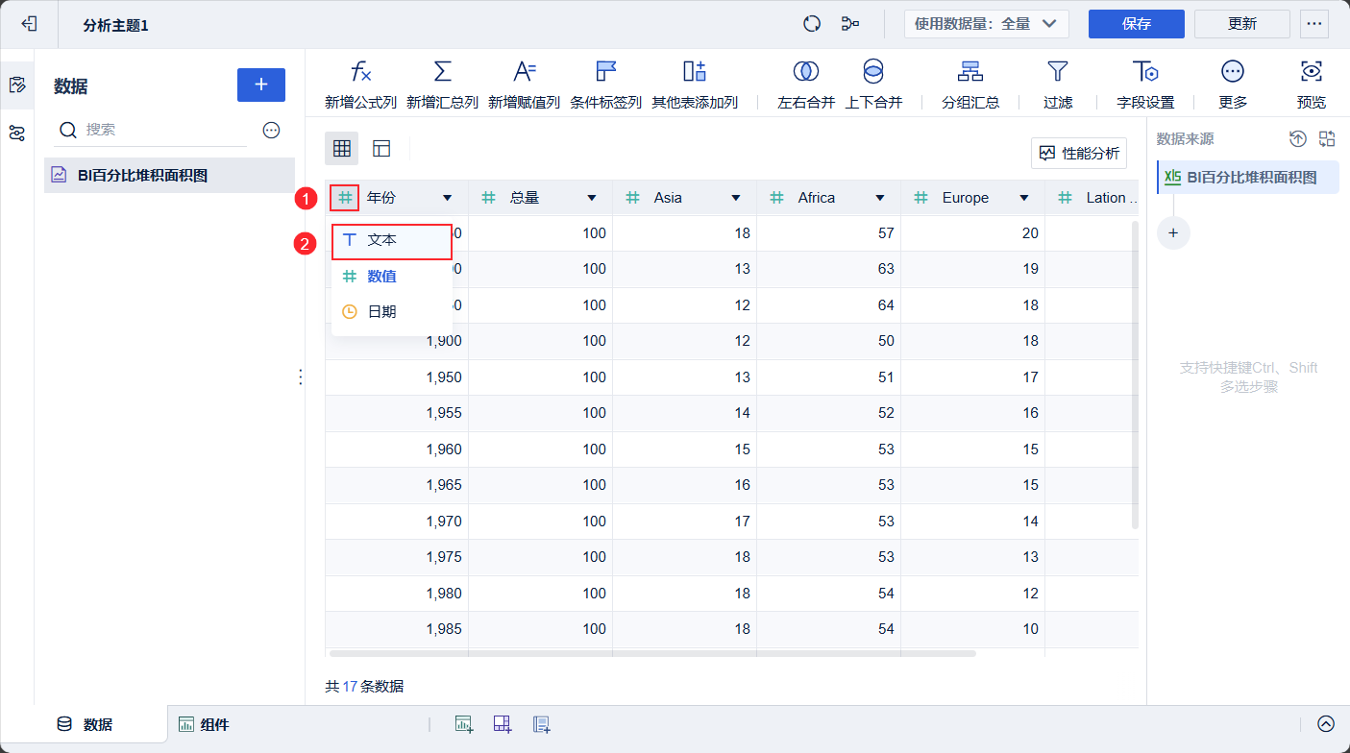Click 新增公式列 toolbar icon

(360, 71)
